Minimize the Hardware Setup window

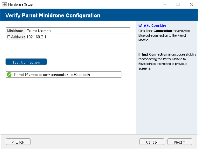click(x=164, y=4)
